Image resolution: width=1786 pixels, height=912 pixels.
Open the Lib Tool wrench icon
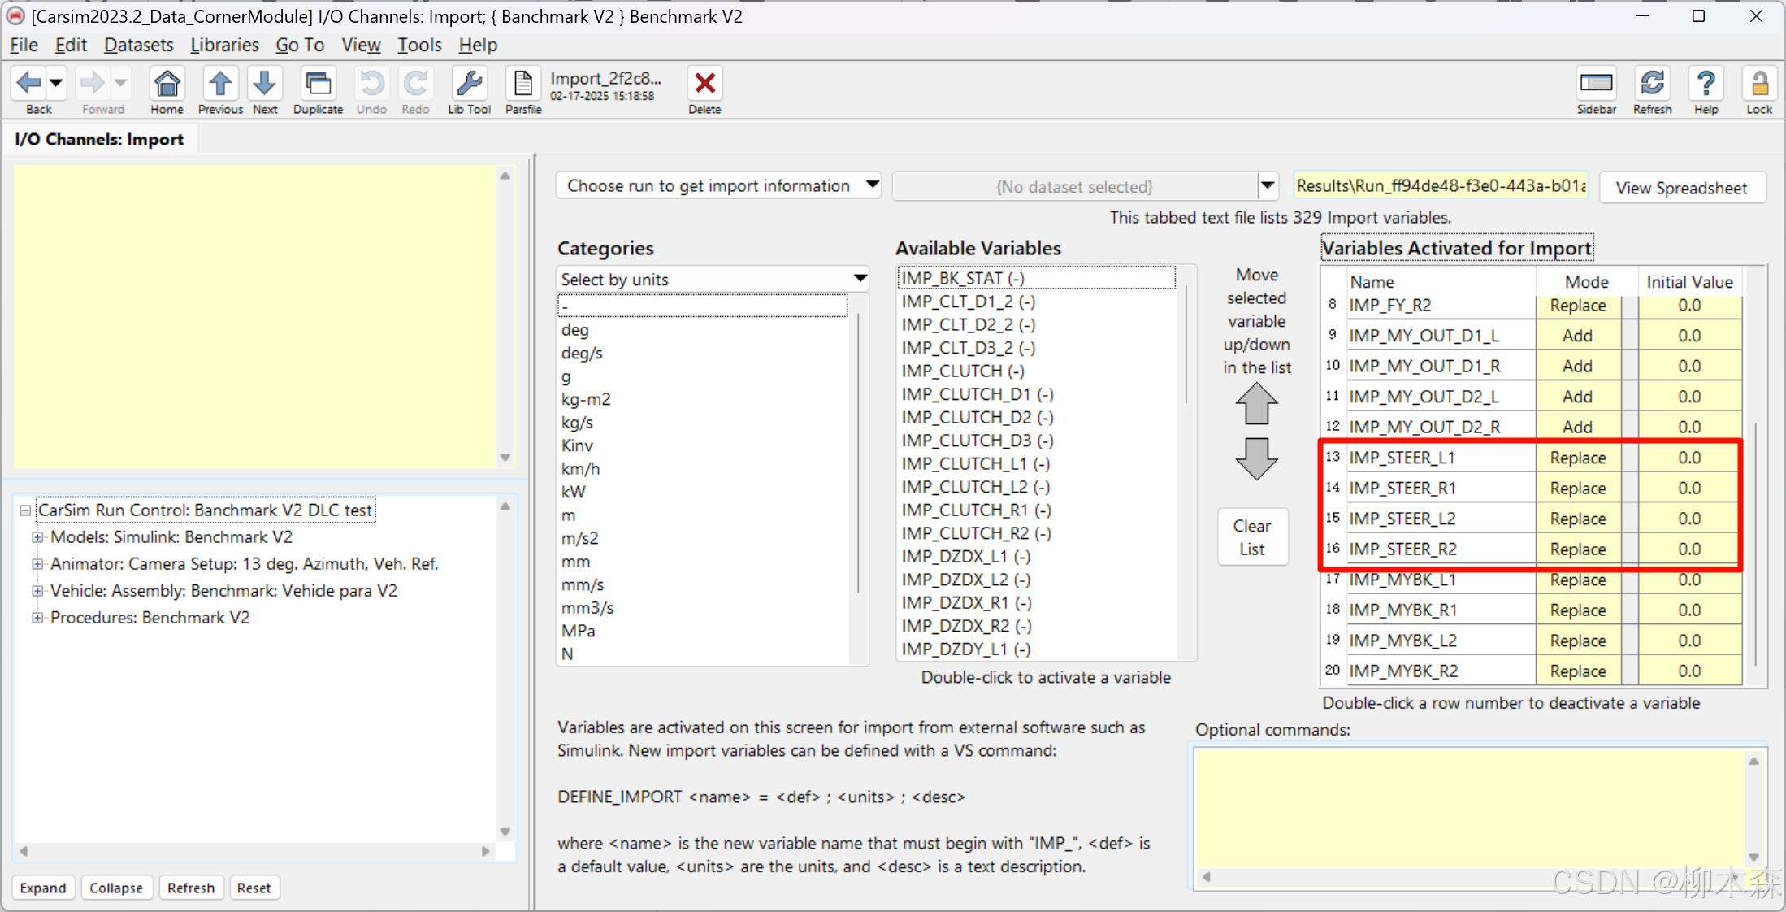pyautogui.click(x=469, y=85)
